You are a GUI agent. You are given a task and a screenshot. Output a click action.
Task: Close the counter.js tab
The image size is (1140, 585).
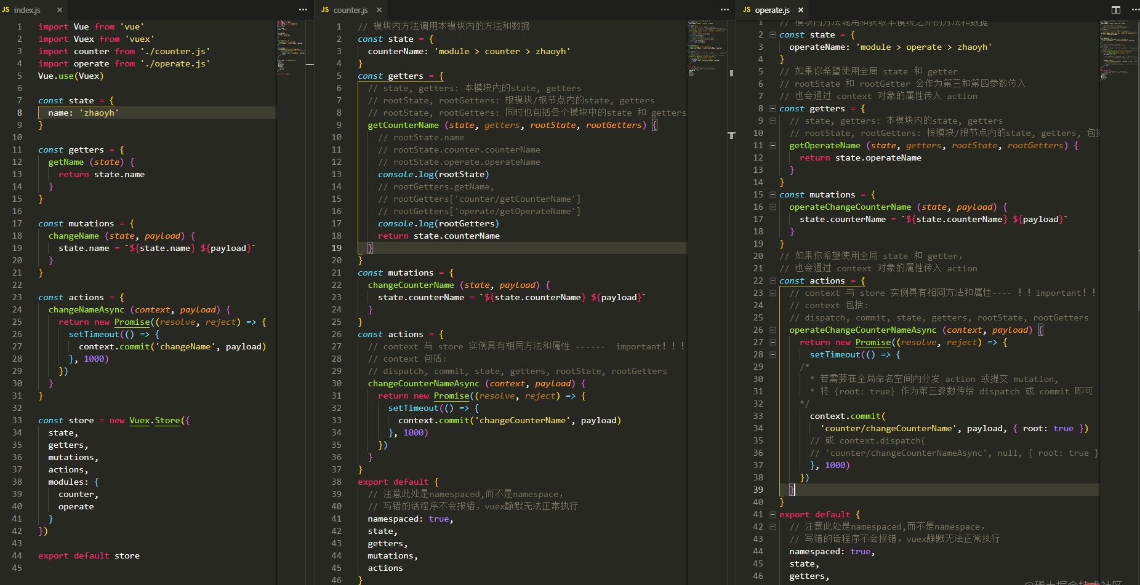coord(379,10)
